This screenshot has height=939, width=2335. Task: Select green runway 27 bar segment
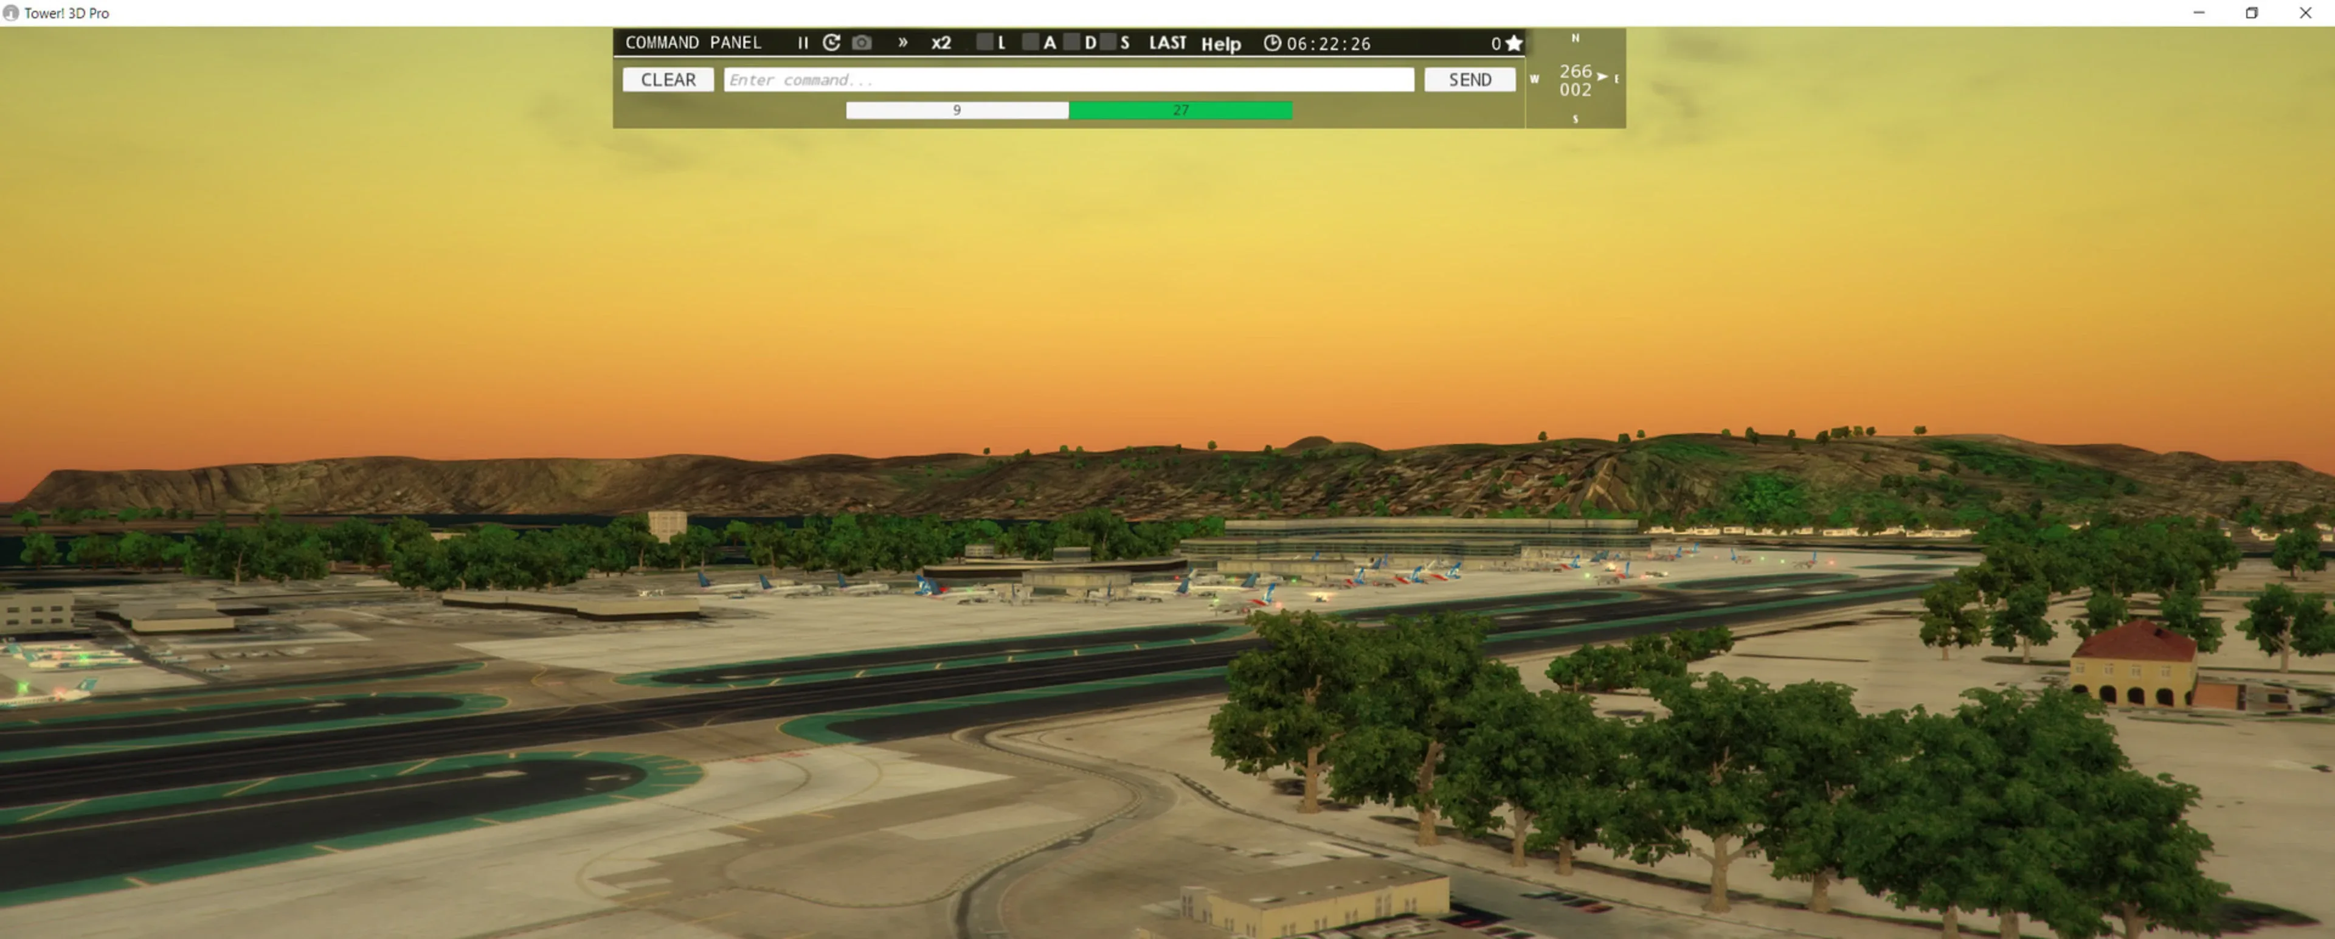click(x=1180, y=109)
